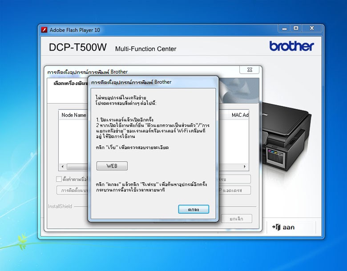Click the IP แอดเดรส button
The image size is (347, 271).
pyautogui.click(x=234, y=190)
